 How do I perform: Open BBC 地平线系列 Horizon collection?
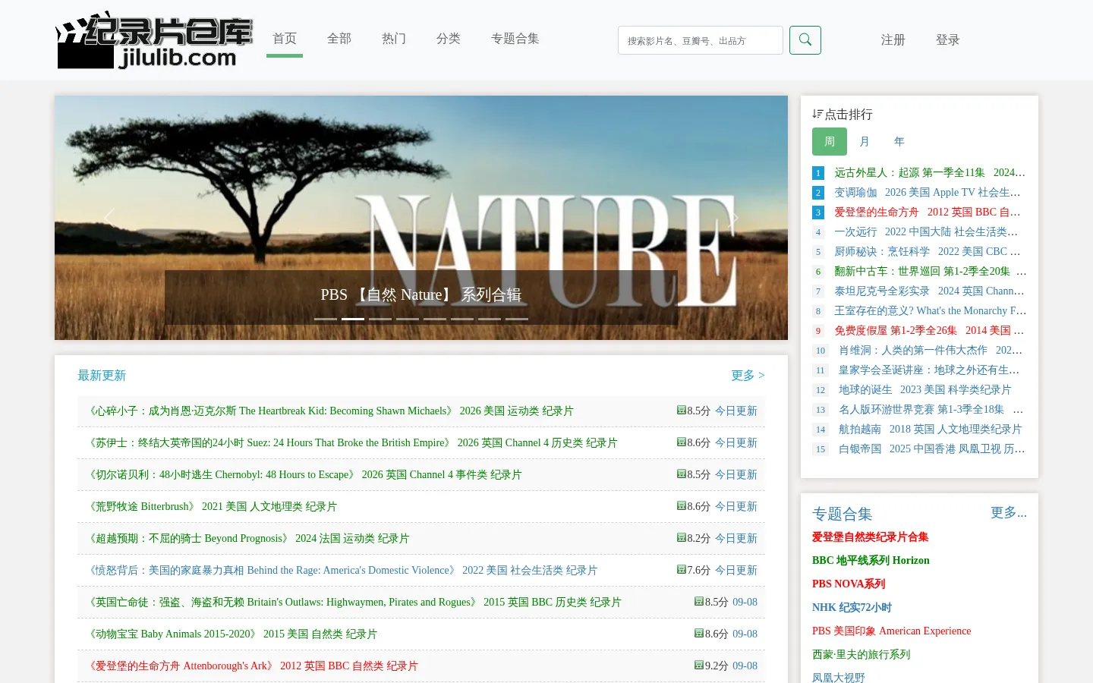point(871,561)
